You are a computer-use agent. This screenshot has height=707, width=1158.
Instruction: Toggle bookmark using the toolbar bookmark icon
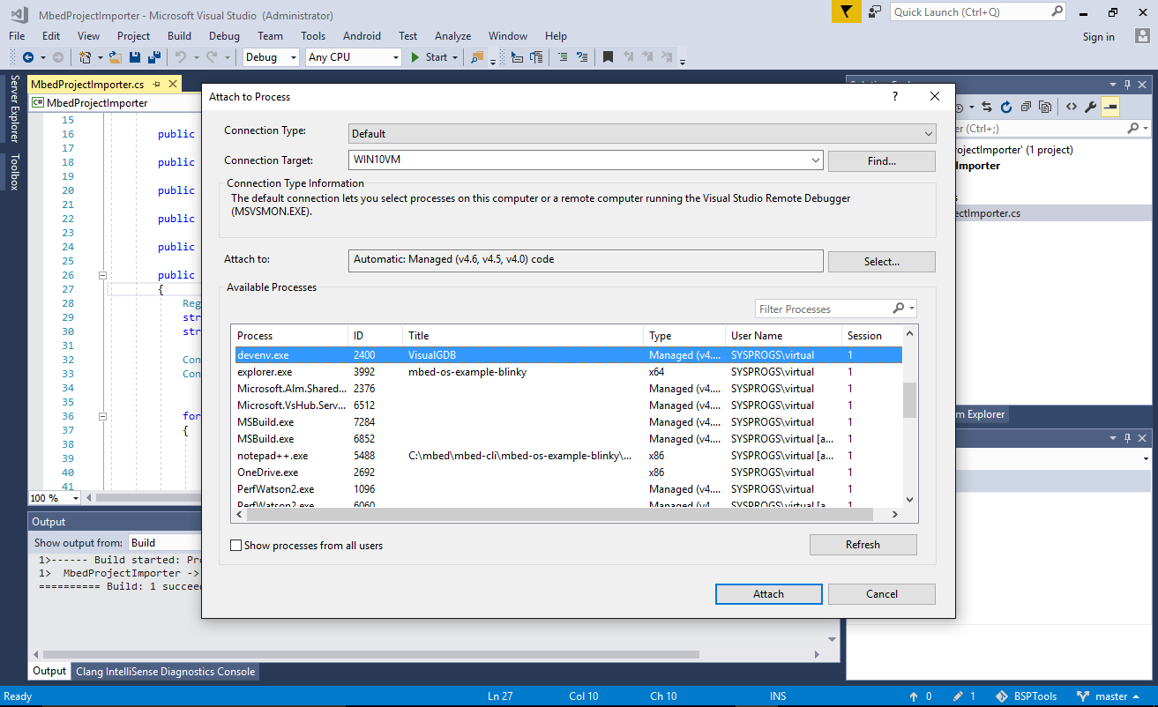tap(608, 57)
